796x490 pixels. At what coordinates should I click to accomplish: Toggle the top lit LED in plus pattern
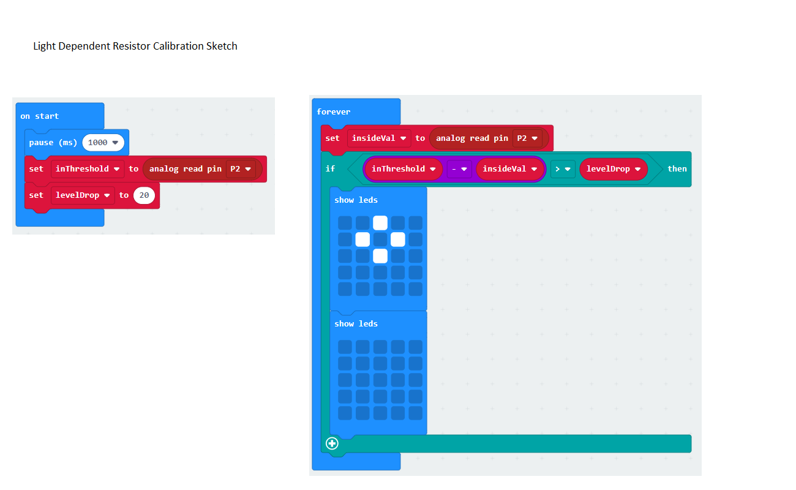380,222
